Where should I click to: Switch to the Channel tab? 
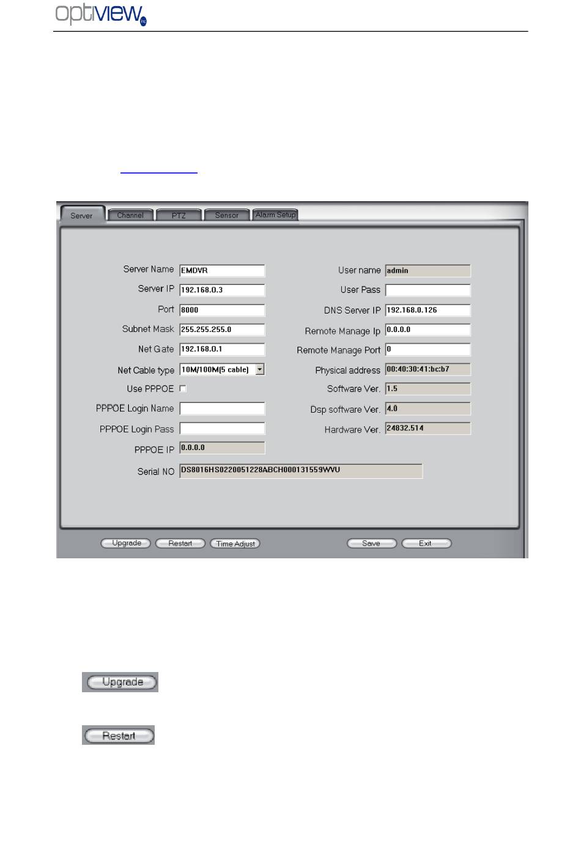point(130,215)
